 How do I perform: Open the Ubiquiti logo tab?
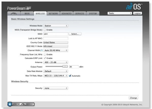click(14, 13)
